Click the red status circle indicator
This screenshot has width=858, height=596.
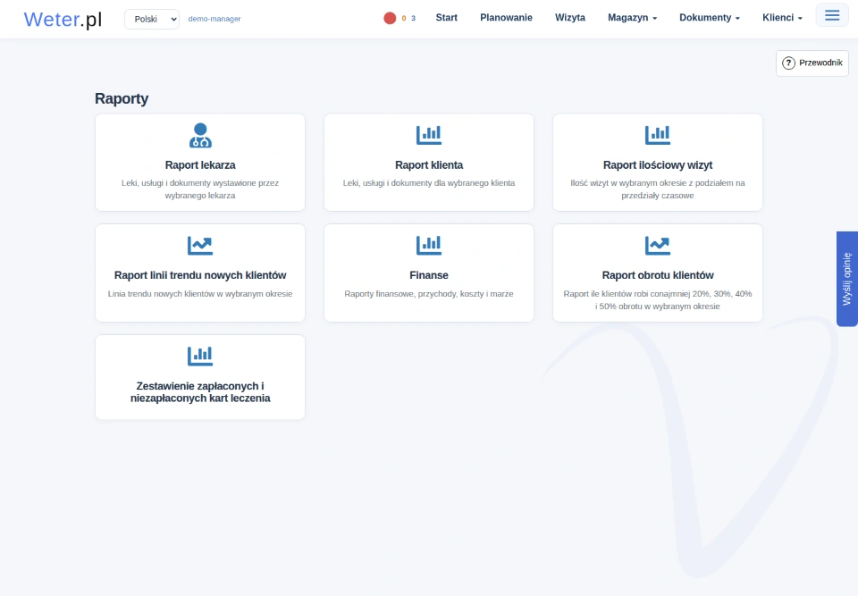390,18
